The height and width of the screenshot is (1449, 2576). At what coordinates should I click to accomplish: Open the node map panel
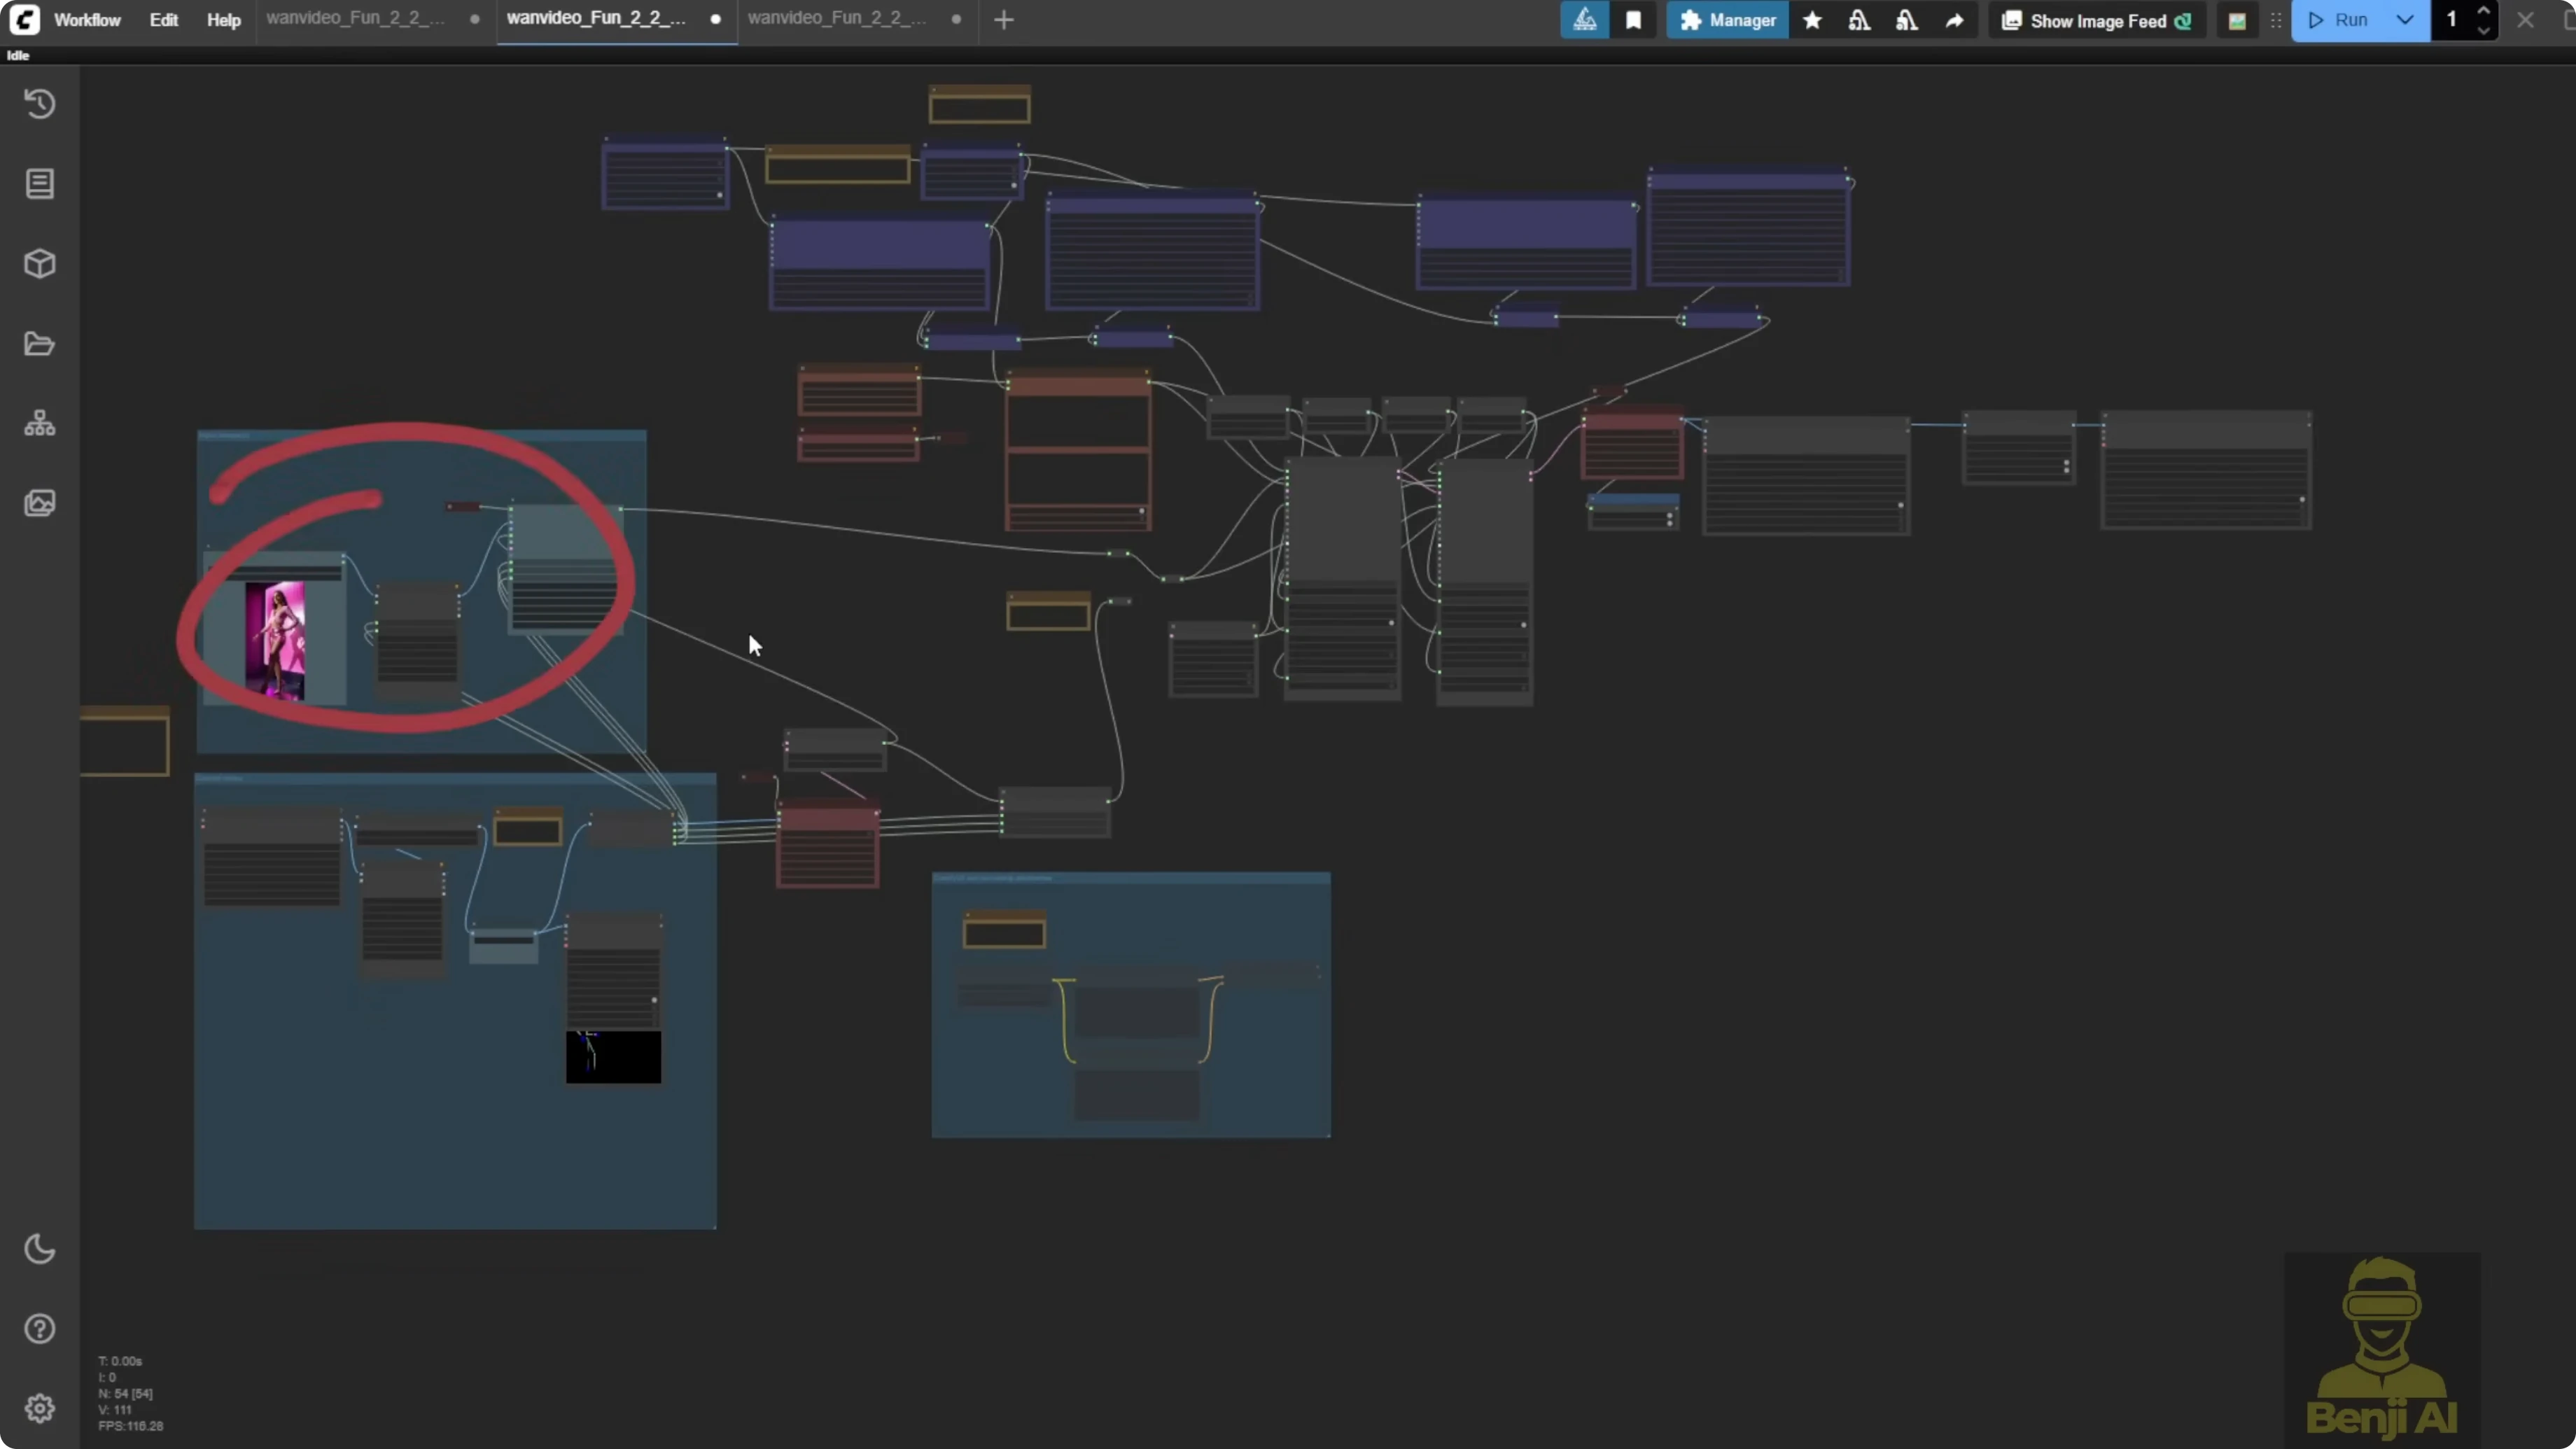[x=40, y=422]
